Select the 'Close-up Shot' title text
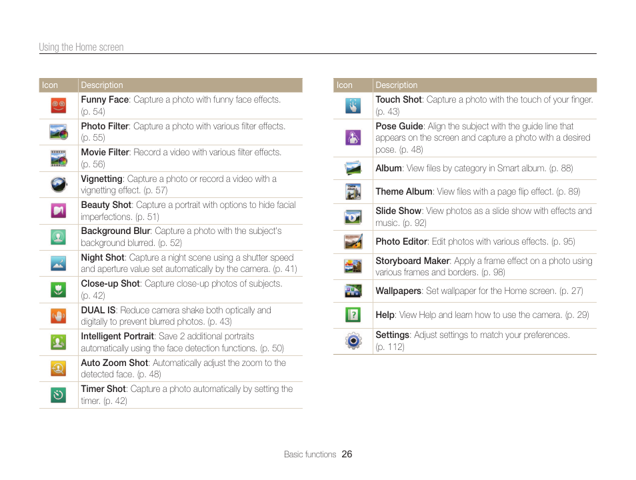636x480 pixels. pos(110,283)
